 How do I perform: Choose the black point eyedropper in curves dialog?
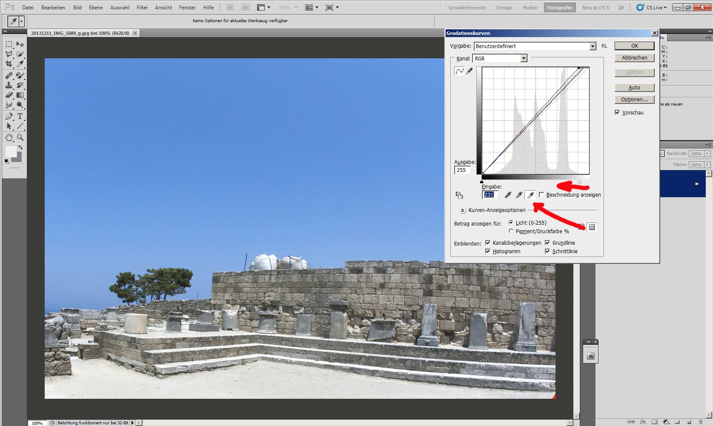508,195
